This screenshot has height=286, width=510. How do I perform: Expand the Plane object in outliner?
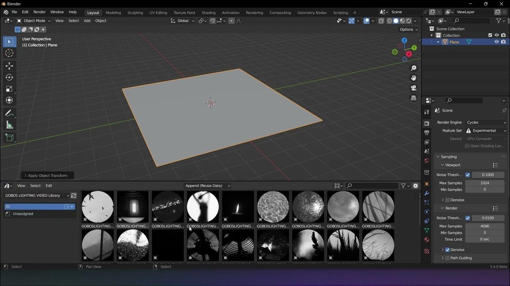click(x=438, y=42)
